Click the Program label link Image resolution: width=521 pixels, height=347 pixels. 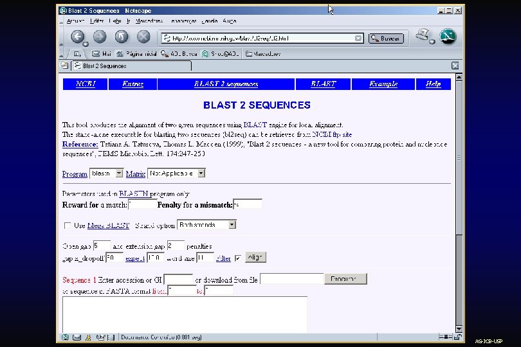tap(75, 174)
